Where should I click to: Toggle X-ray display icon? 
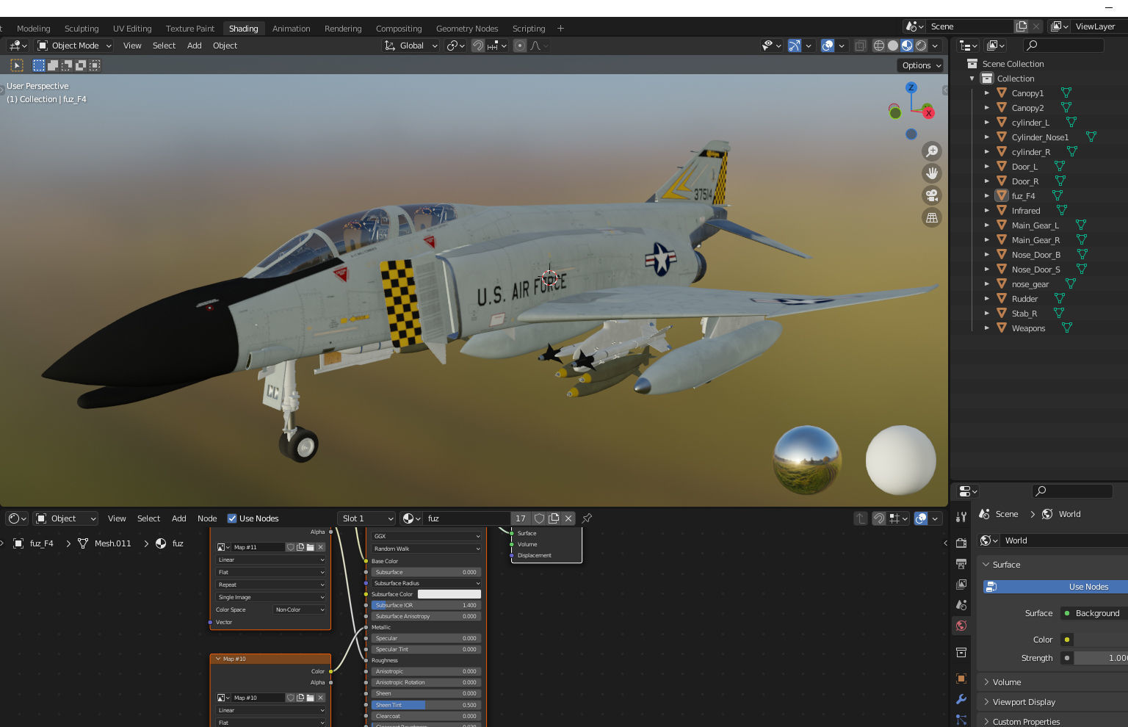click(x=860, y=46)
